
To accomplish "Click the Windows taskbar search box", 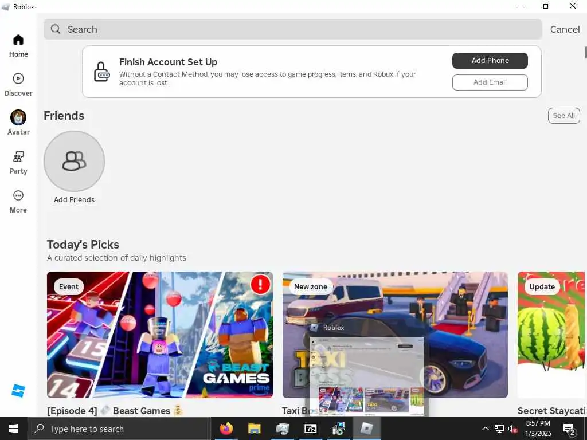I will (119, 429).
